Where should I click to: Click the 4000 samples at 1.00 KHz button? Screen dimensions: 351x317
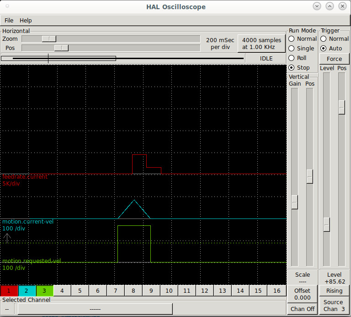point(261,44)
